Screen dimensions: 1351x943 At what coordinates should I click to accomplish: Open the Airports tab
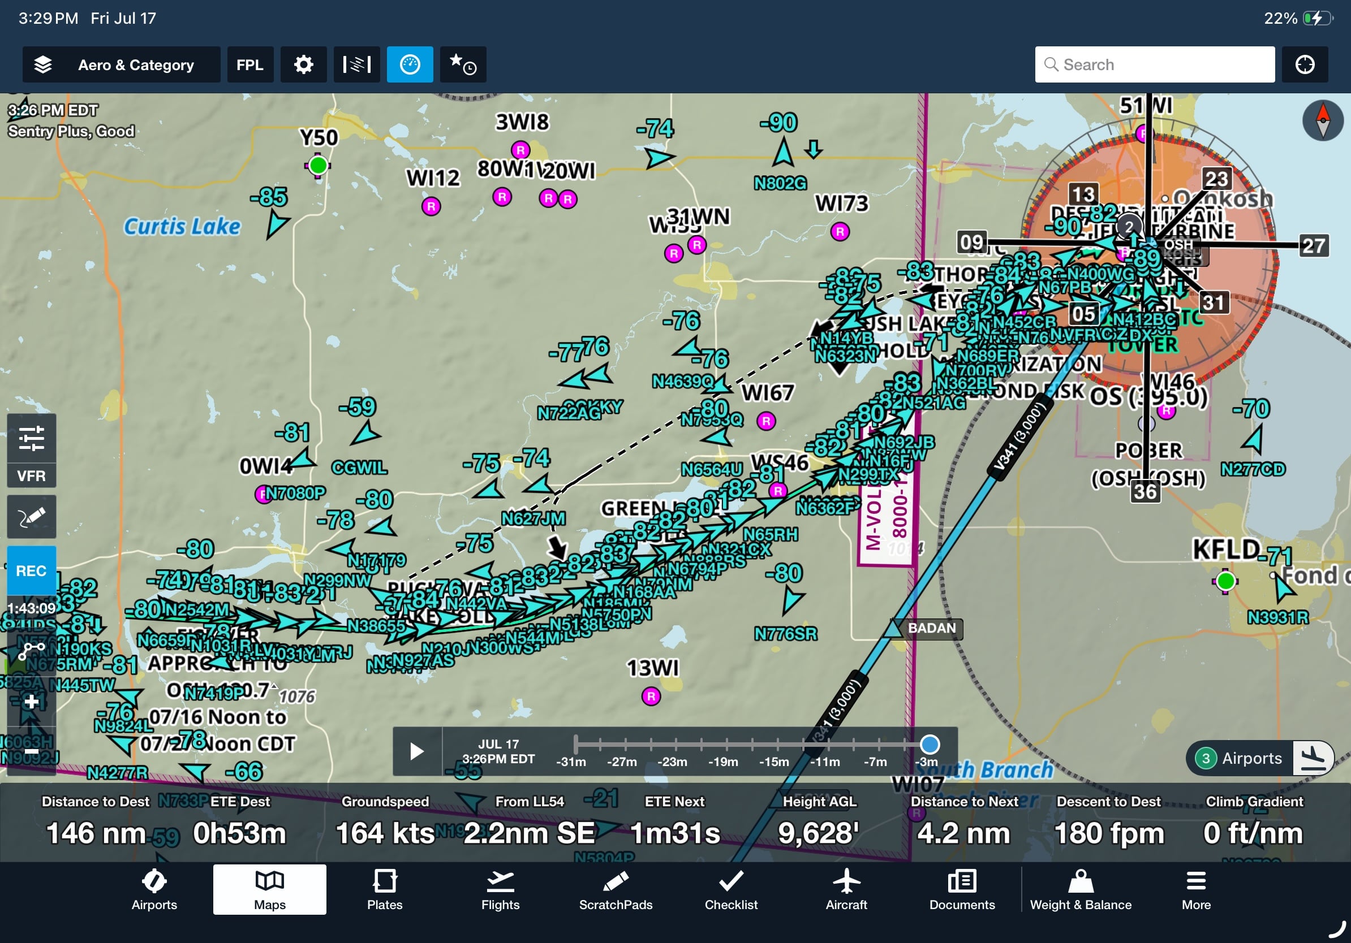tap(154, 890)
